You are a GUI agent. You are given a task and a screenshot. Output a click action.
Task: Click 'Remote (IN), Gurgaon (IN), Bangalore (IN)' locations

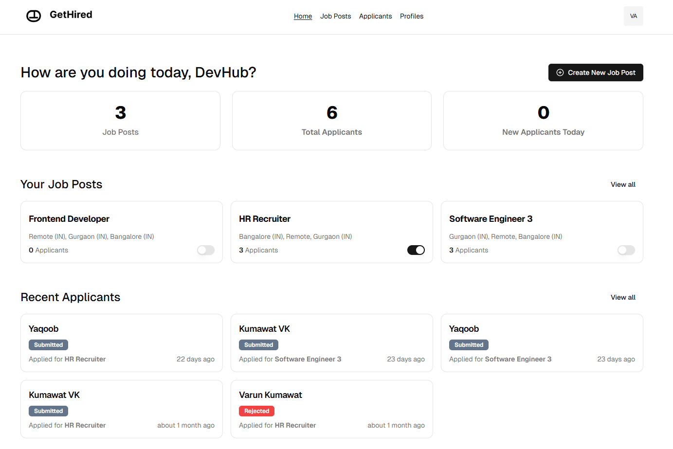91,236
